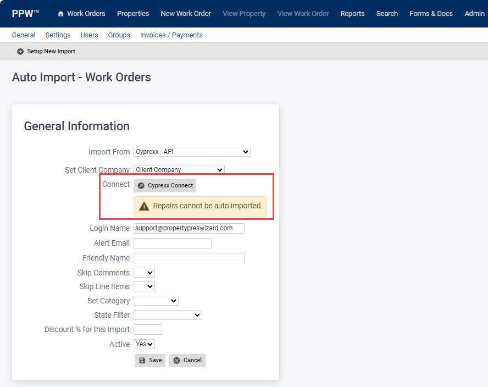
Task: Change the Active dropdown from Yes
Action: [x=143, y=344]
